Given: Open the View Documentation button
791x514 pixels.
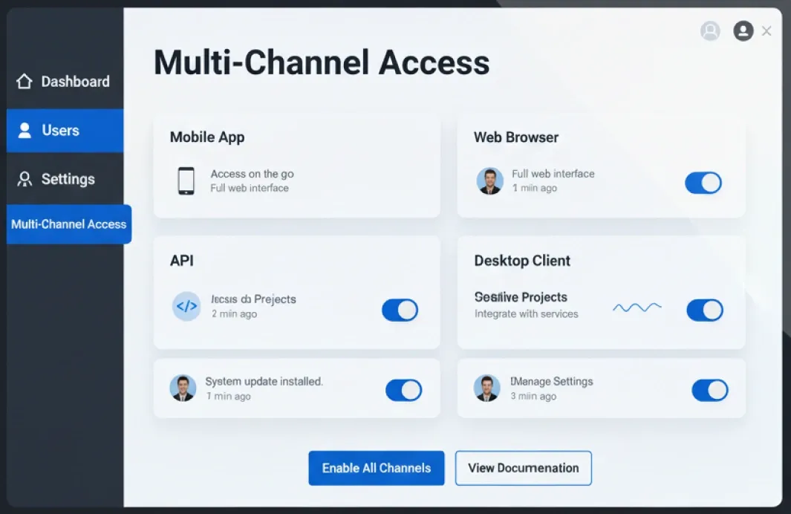Looking at the screenshot, I should [x=523, y=468].
